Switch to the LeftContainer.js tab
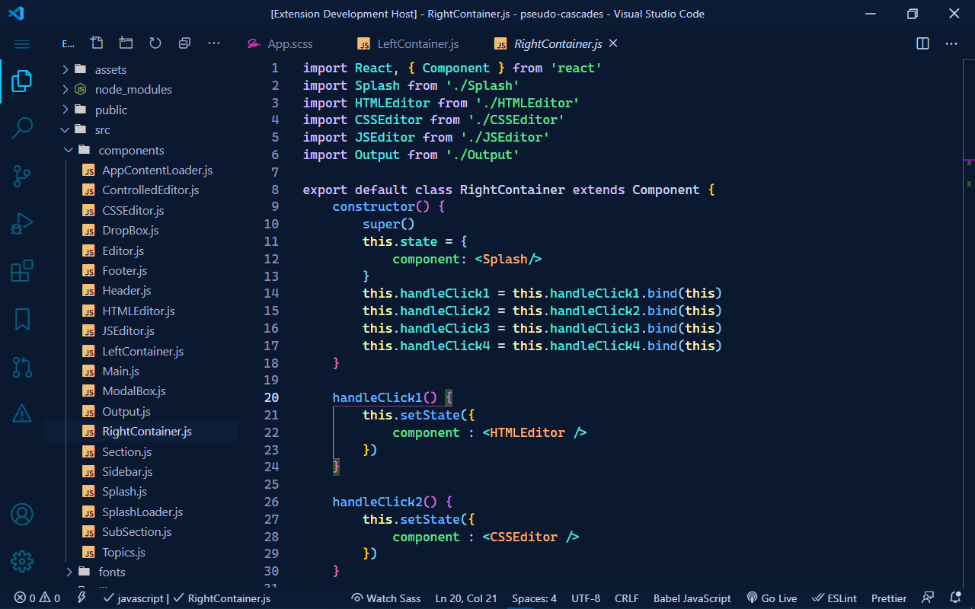The image size is (975, 609). [x=408, y=44]
